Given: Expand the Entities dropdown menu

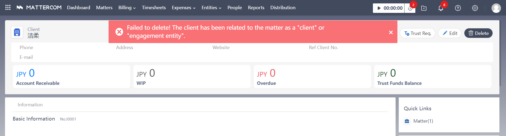Looking at the screenshot, I should (x=211, y=8).
